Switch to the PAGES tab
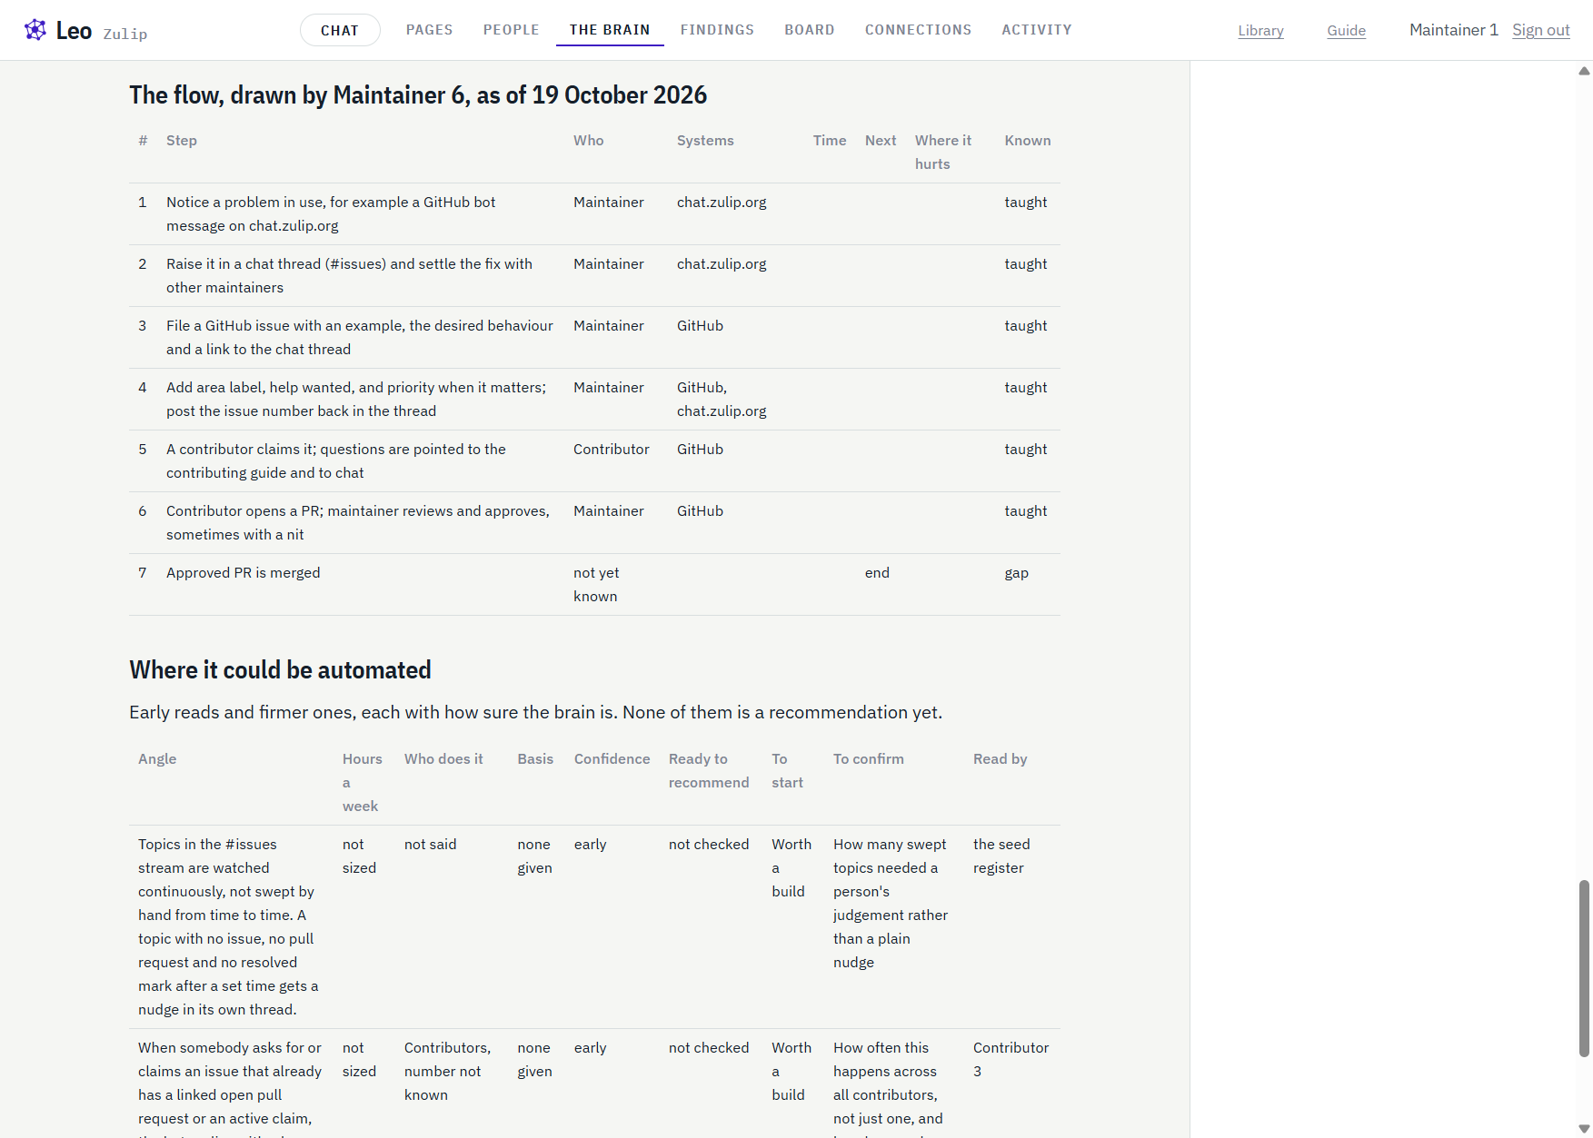Screen dimensions: 1593x1138 point(429,30)
